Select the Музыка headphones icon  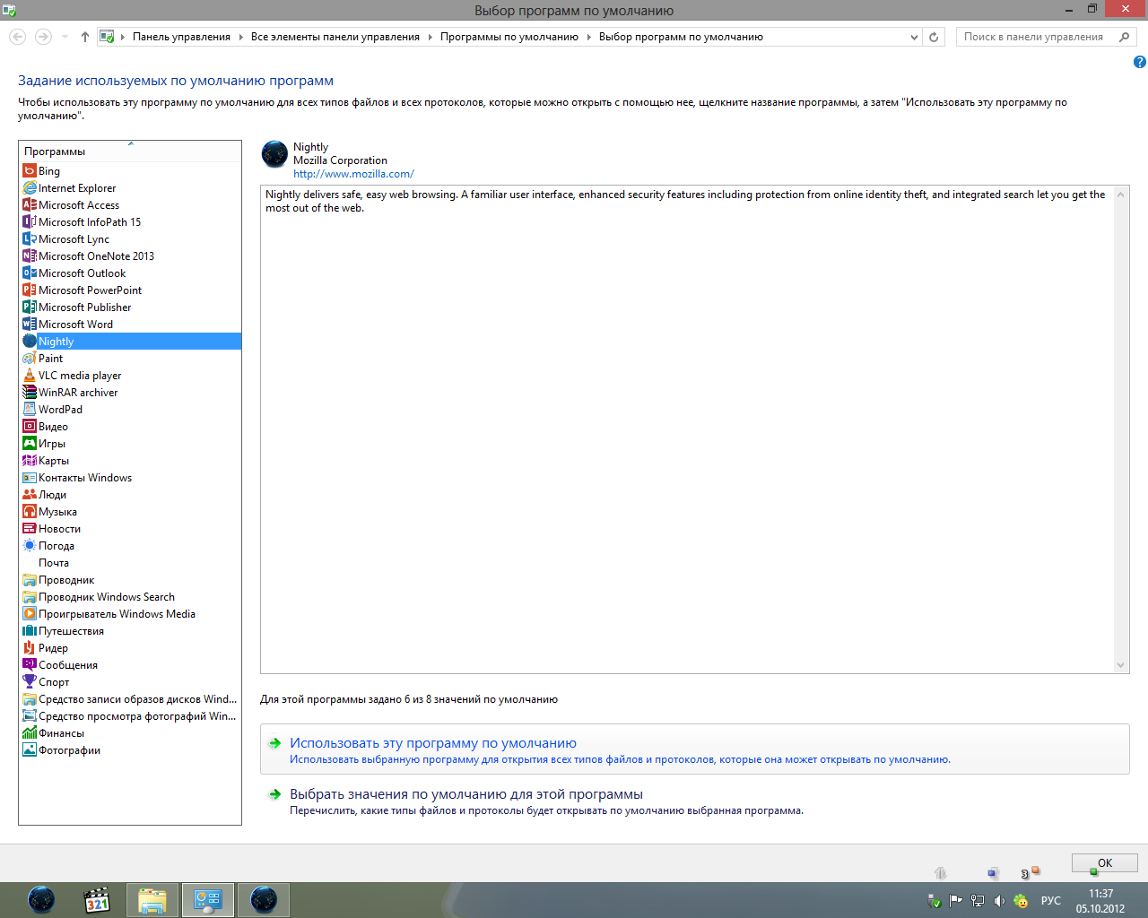(30, 512)
